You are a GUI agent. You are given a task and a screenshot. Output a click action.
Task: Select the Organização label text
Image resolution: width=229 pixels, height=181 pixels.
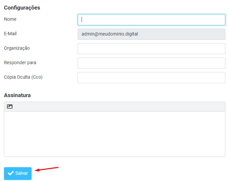(x=17, y=48)
